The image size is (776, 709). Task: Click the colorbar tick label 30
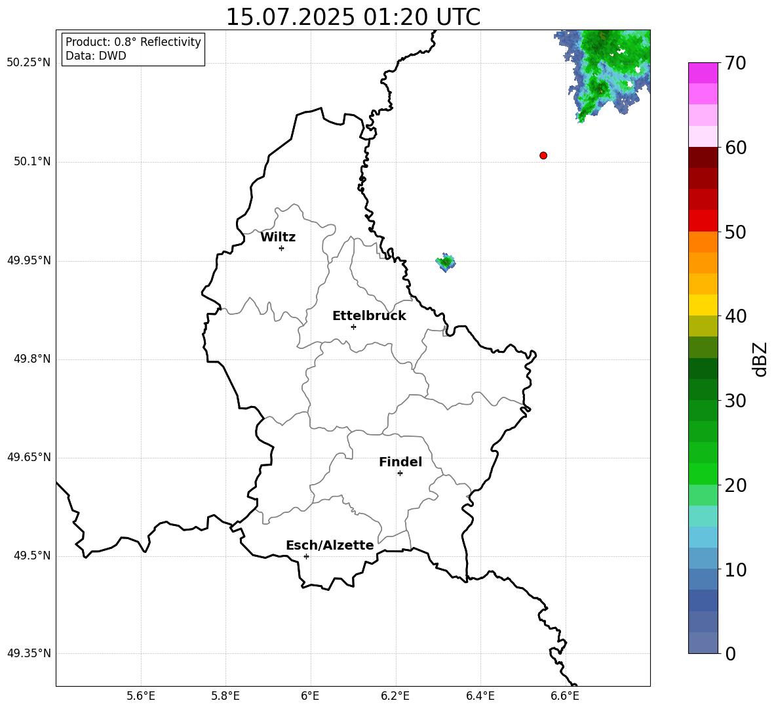pos(735,401)
